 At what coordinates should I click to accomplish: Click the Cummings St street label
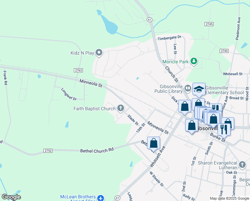tap(234, 186)
